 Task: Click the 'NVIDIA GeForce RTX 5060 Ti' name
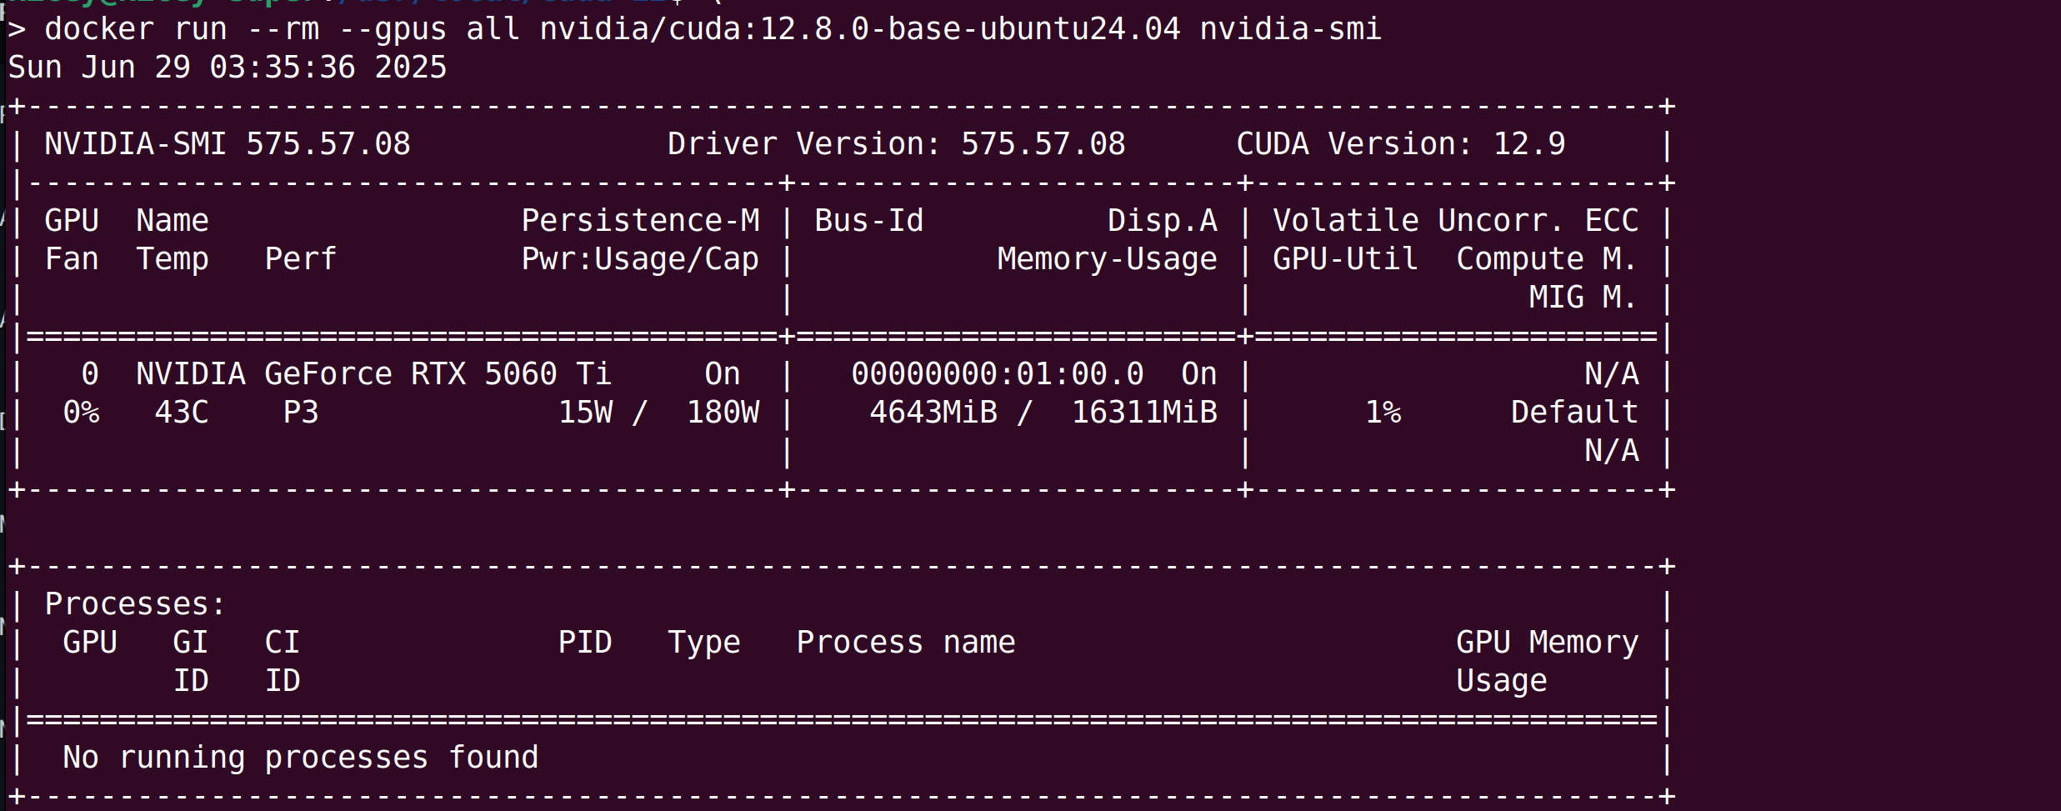(374, 374)
